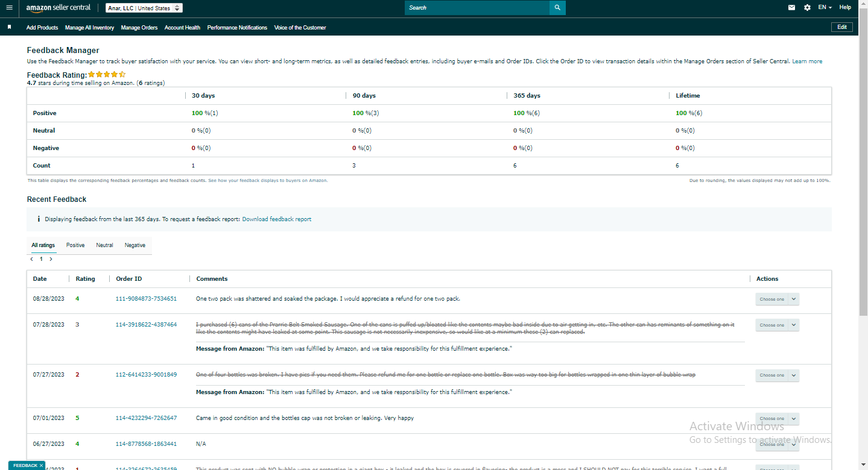
Task: Click the Amazon Seller Central logo
Action: pyautogui.click(x=59, y=8)
